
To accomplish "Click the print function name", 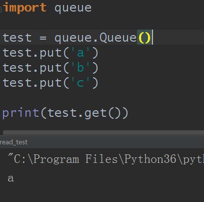I will coord(20,113).
